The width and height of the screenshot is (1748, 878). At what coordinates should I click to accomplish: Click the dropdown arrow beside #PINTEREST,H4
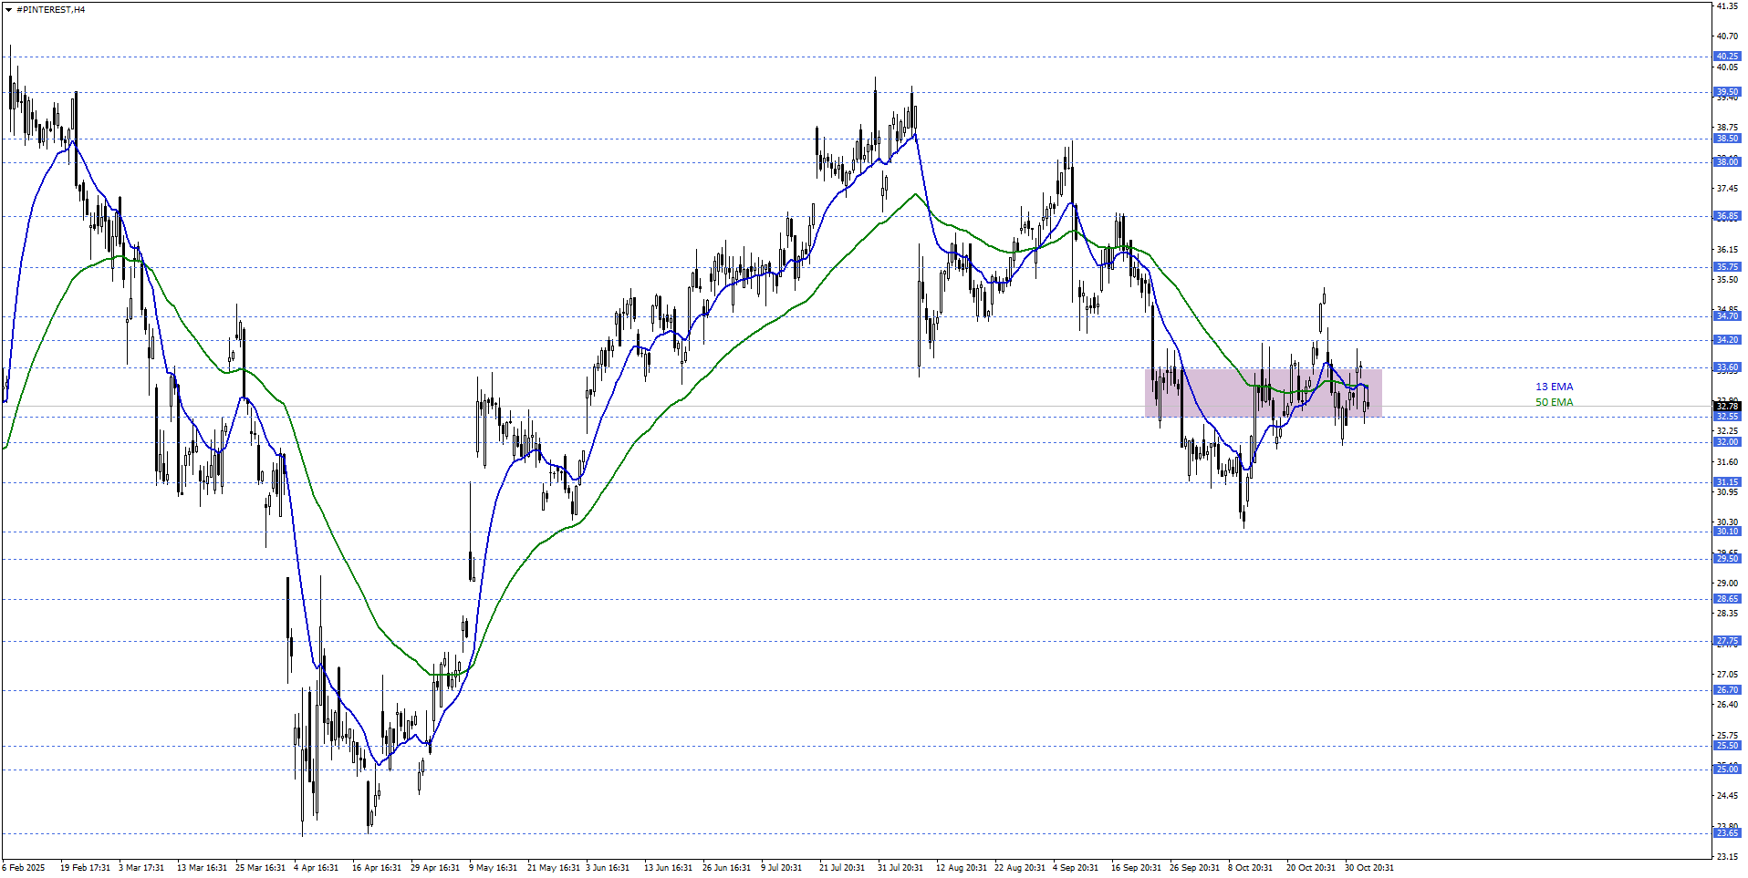tap(9, 10)
